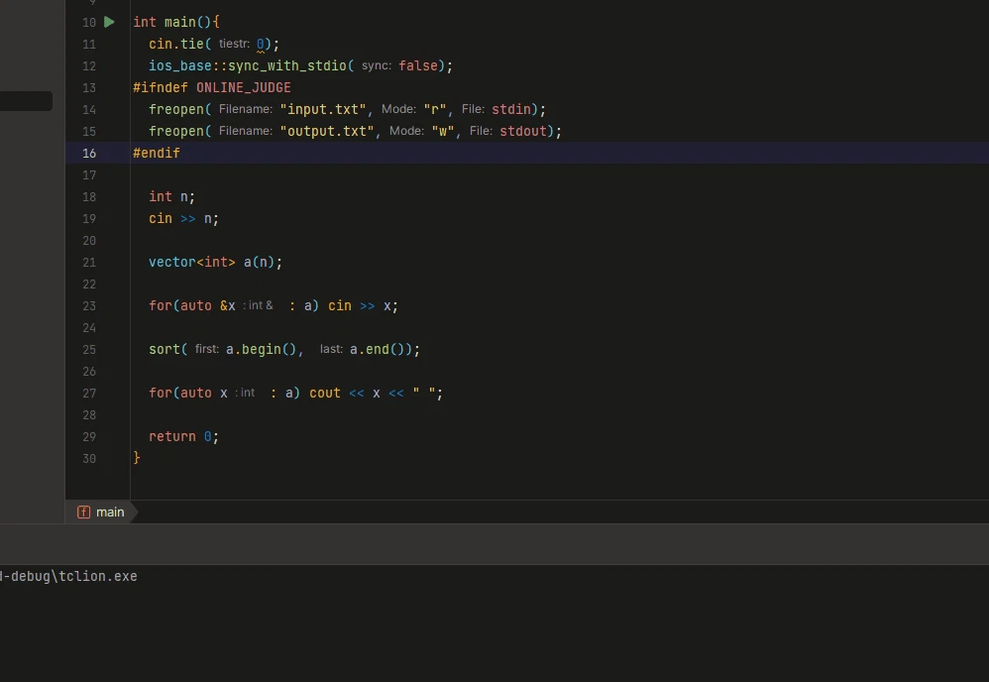Click the &x loop variable on line 23

[x=228, y=306]
